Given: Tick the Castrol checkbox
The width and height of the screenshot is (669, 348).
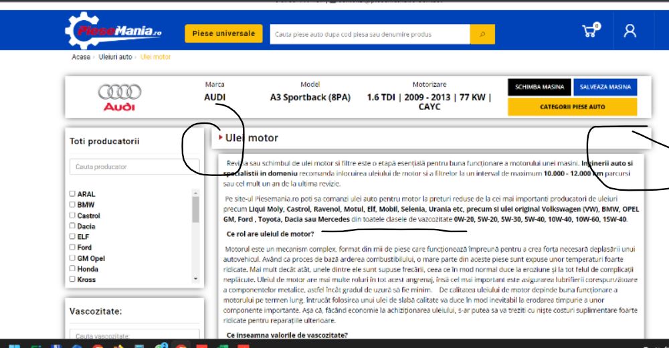Looking at the screenshot, I should [x=72, y=215].
